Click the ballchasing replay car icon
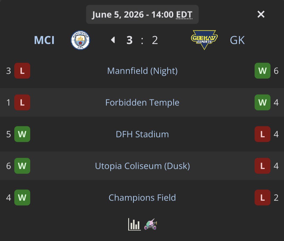 click(150, 224)
